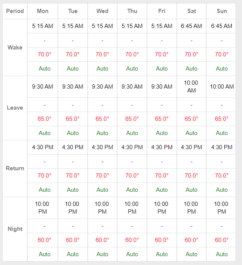Select Saturday's Night fan mode Auto
Image resolution: width=242 pixels, height=265 pixels.
pyautogui.click(x=191, y=254)
